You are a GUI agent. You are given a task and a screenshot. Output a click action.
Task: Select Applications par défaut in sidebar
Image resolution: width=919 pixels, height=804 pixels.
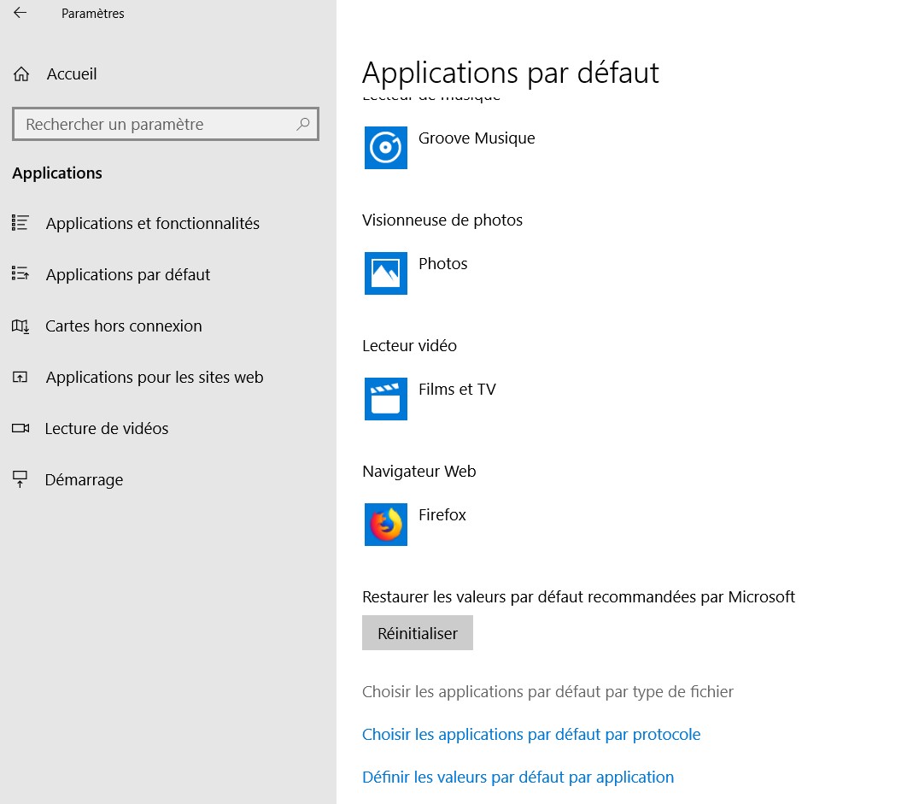tap(128, 275)
